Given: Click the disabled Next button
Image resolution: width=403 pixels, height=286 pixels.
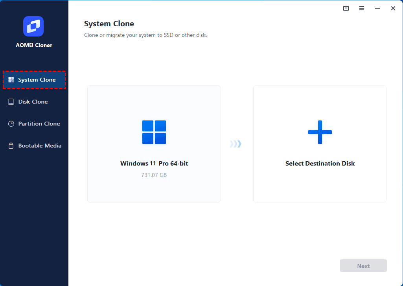Looking at the screenshot, I should (363, 266).
